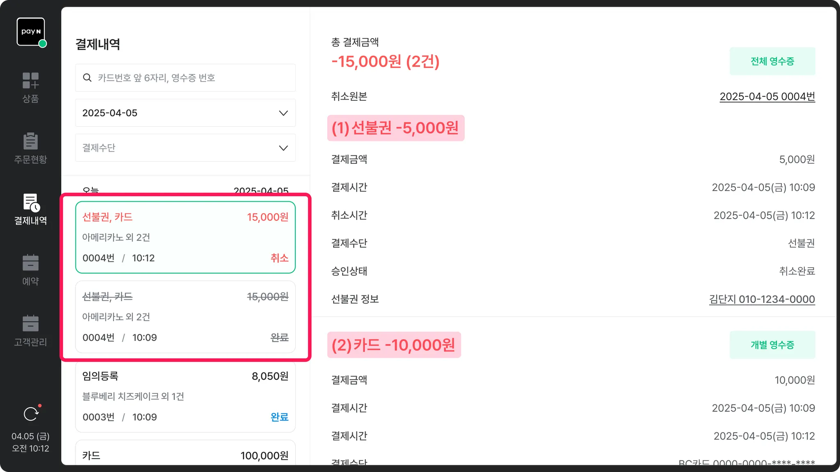
Task: Click the 전체 영수증 button
Action: pyautogui.click(x=772, y=61)
